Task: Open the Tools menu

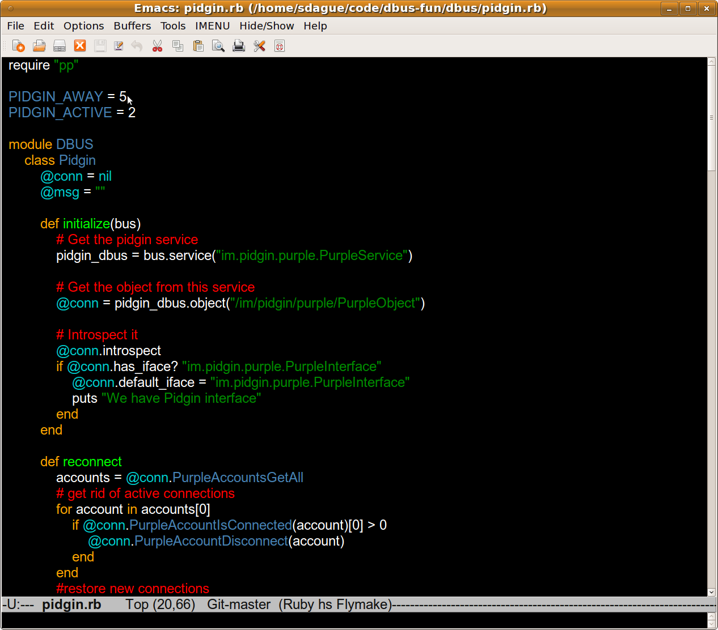Action: (173, 25)
